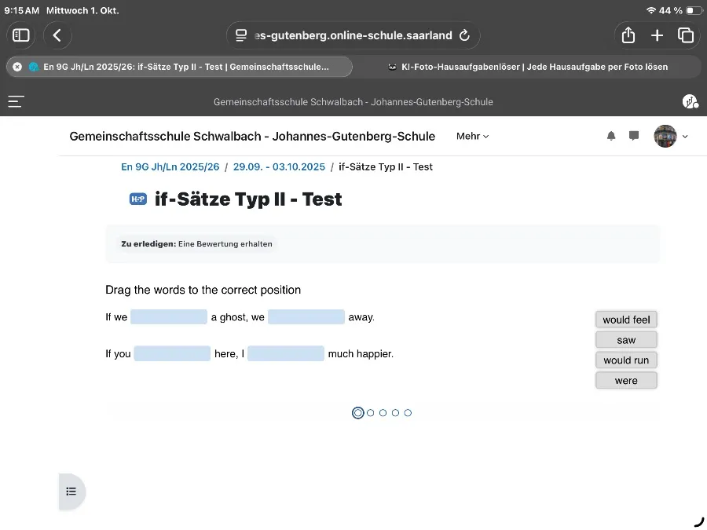Close the if-Sätze Typ II browser tab

click(17, 67)
